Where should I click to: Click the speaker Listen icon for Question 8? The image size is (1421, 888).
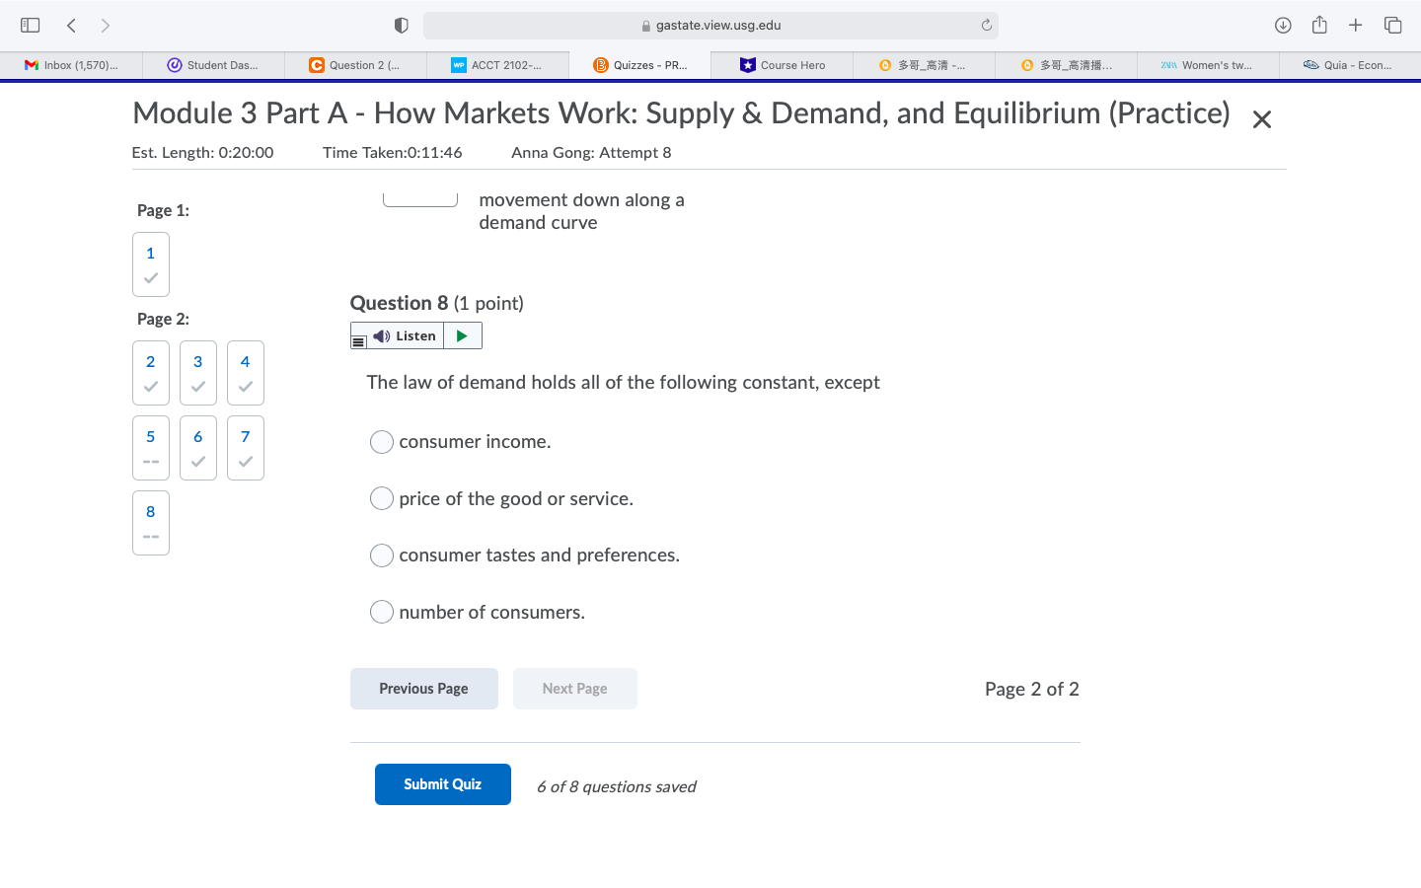[383, 335]
